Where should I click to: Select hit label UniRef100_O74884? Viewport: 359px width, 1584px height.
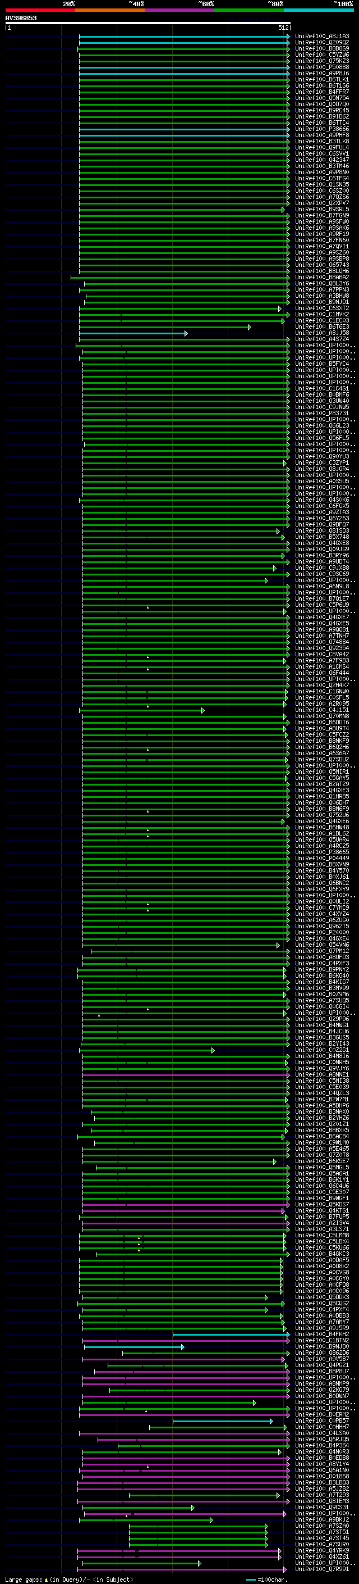coord(322,642)
